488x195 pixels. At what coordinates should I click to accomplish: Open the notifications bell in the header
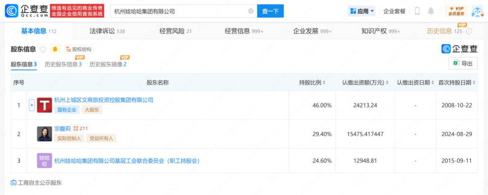pyautogui.click(x=431, y=11)
